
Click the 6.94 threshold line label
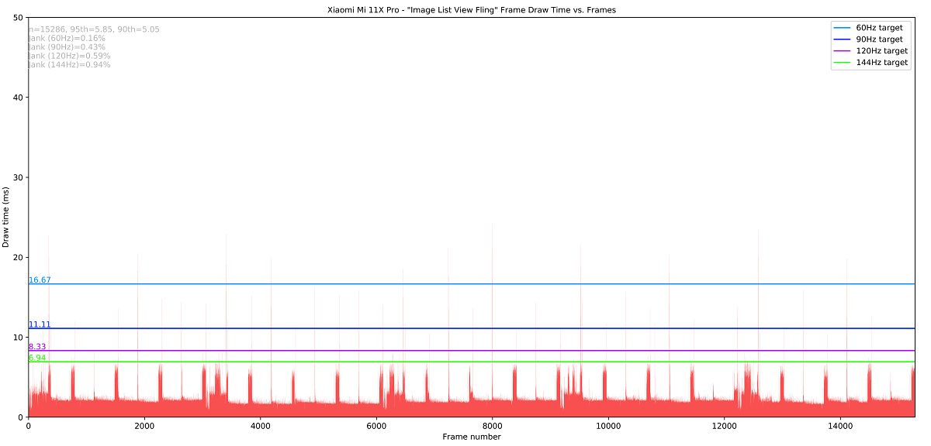[x=37, y=358]
